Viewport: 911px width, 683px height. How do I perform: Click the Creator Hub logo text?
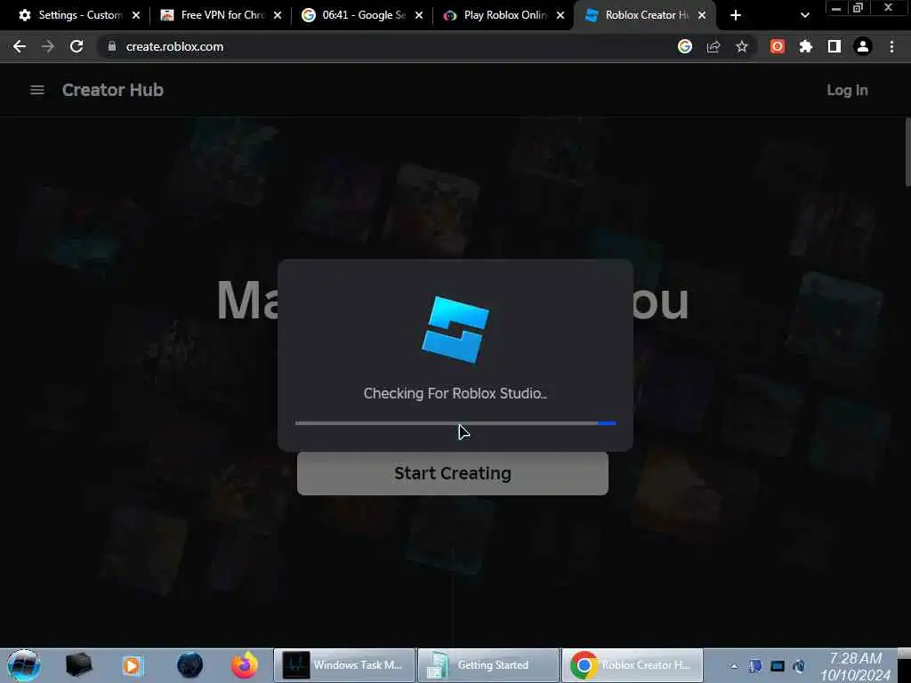point(113,90)
